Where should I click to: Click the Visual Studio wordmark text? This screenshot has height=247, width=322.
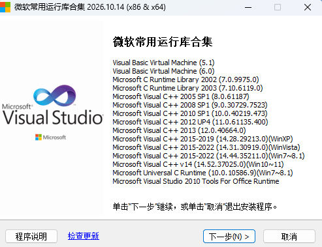[x=53, y=117]
